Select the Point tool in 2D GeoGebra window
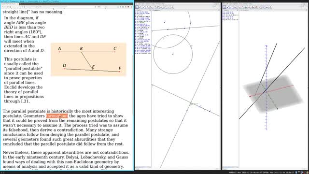309x174 pixels. pyautogui.click(x=140, y=7)
